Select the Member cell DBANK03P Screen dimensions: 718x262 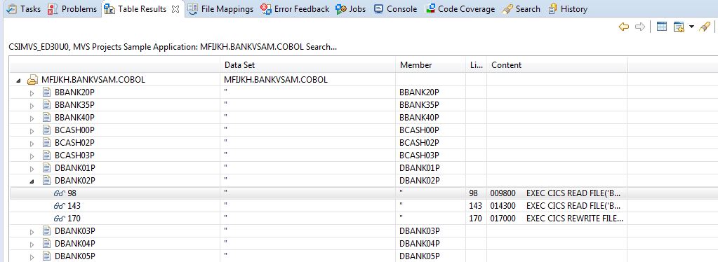click(x=430, y=230)
